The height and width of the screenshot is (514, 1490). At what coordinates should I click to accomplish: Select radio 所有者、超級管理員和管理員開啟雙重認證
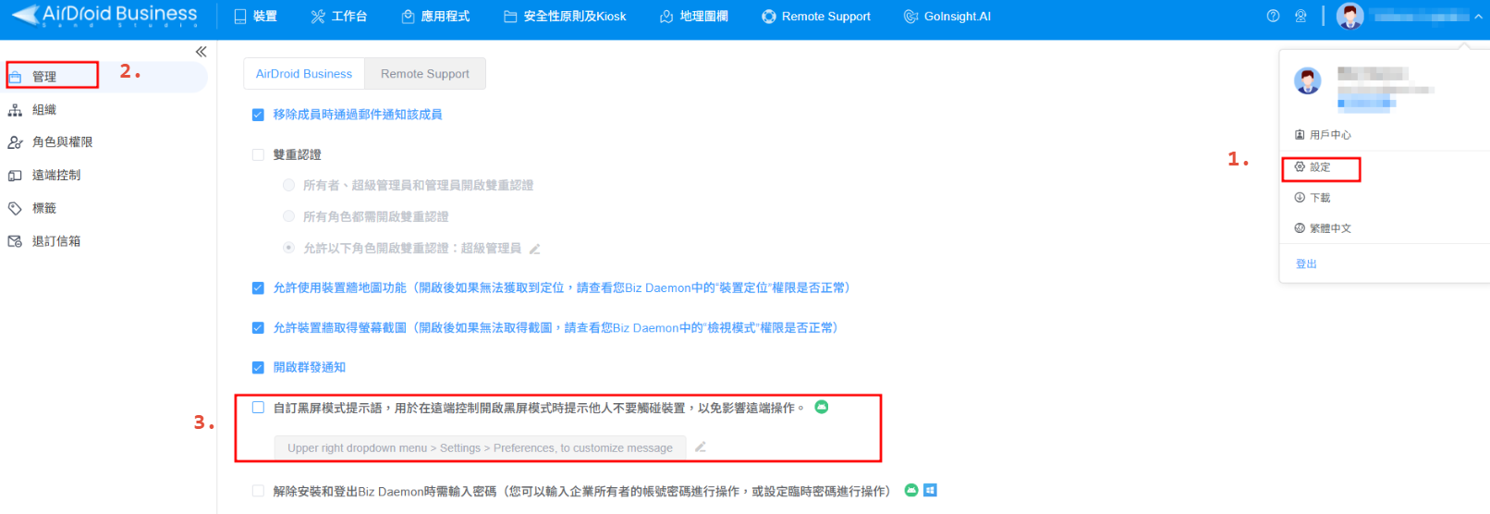pyautogui.click(x=288, y=185)
